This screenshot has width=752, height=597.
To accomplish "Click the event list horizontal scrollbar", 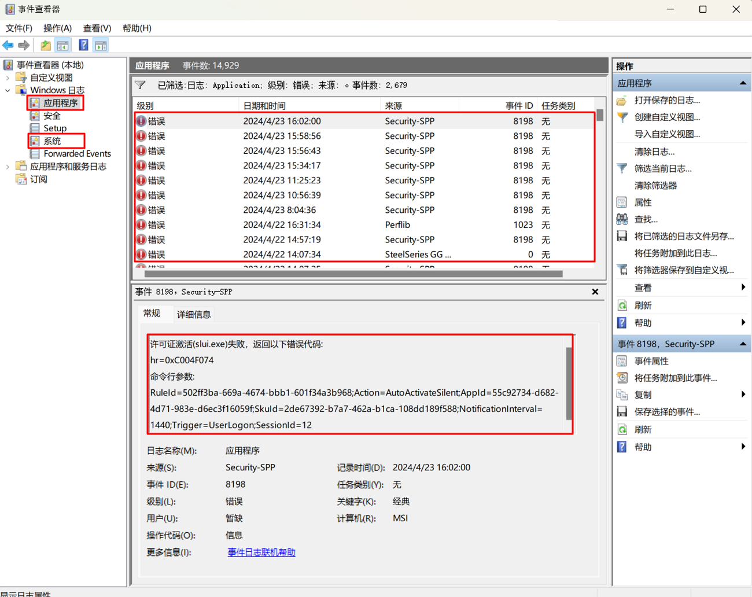I will pyautogui.click(x=353, y=274).
